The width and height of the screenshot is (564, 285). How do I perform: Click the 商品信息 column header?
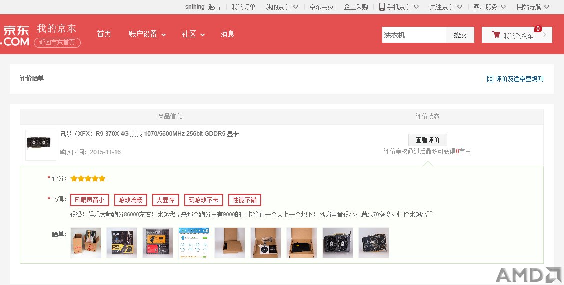(x=170, y=116)
